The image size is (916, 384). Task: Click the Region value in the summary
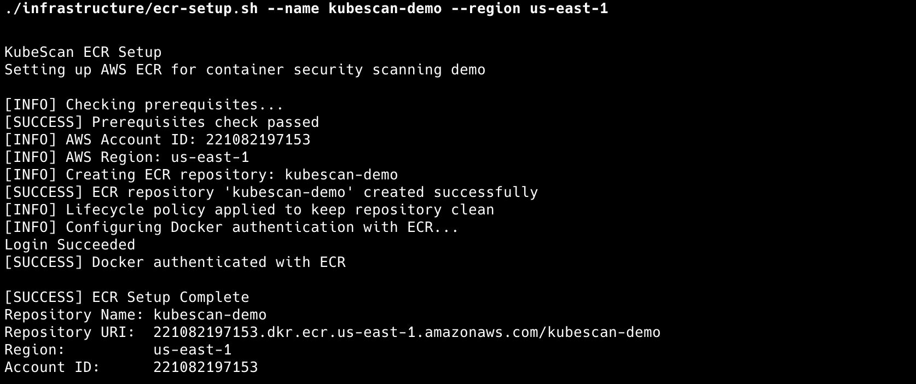(x=193, y=350)
